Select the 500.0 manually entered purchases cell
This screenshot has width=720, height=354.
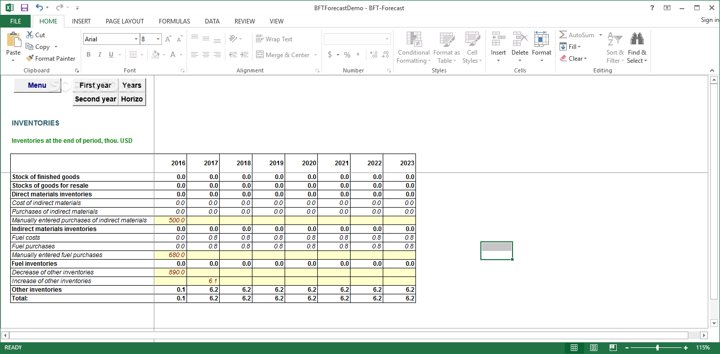coord(170,220)
